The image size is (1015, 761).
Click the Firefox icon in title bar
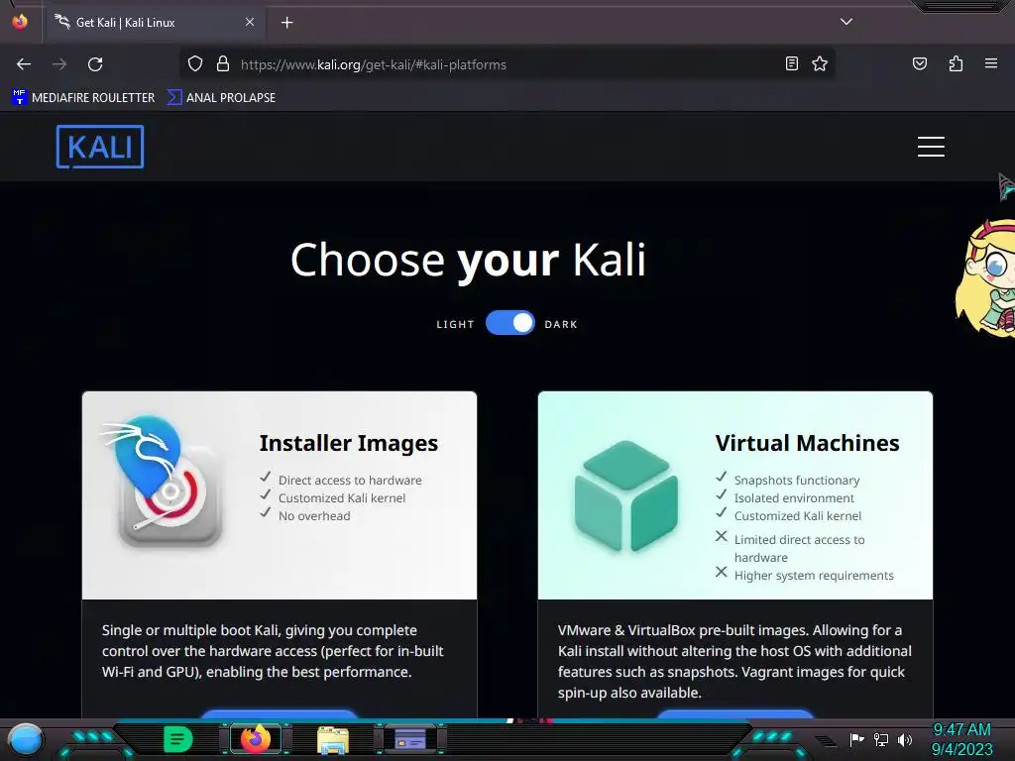coord(20,22)
